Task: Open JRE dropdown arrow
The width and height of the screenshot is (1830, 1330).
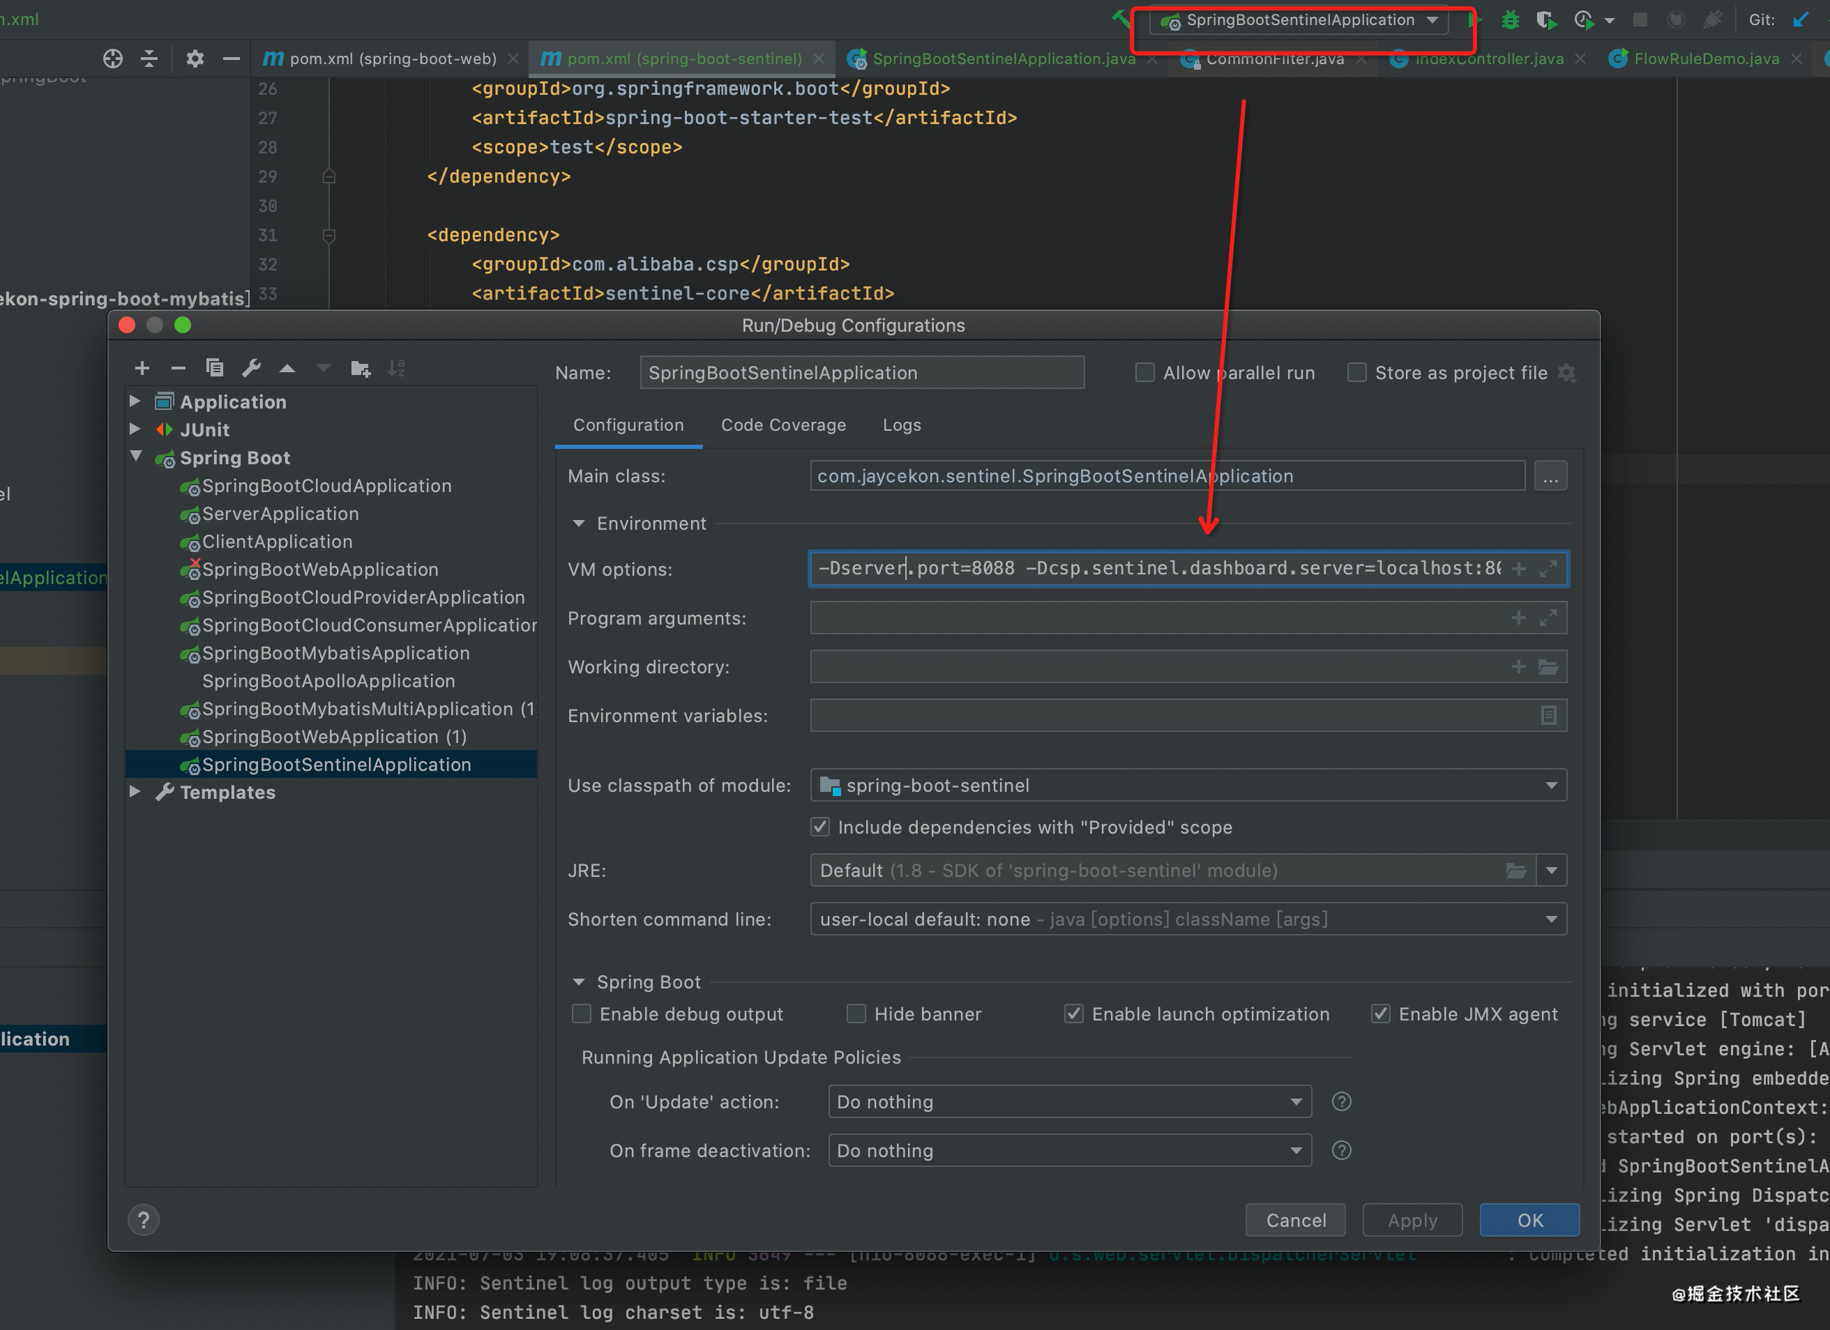Action: 1551,870
